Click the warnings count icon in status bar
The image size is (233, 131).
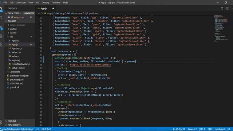48,129
